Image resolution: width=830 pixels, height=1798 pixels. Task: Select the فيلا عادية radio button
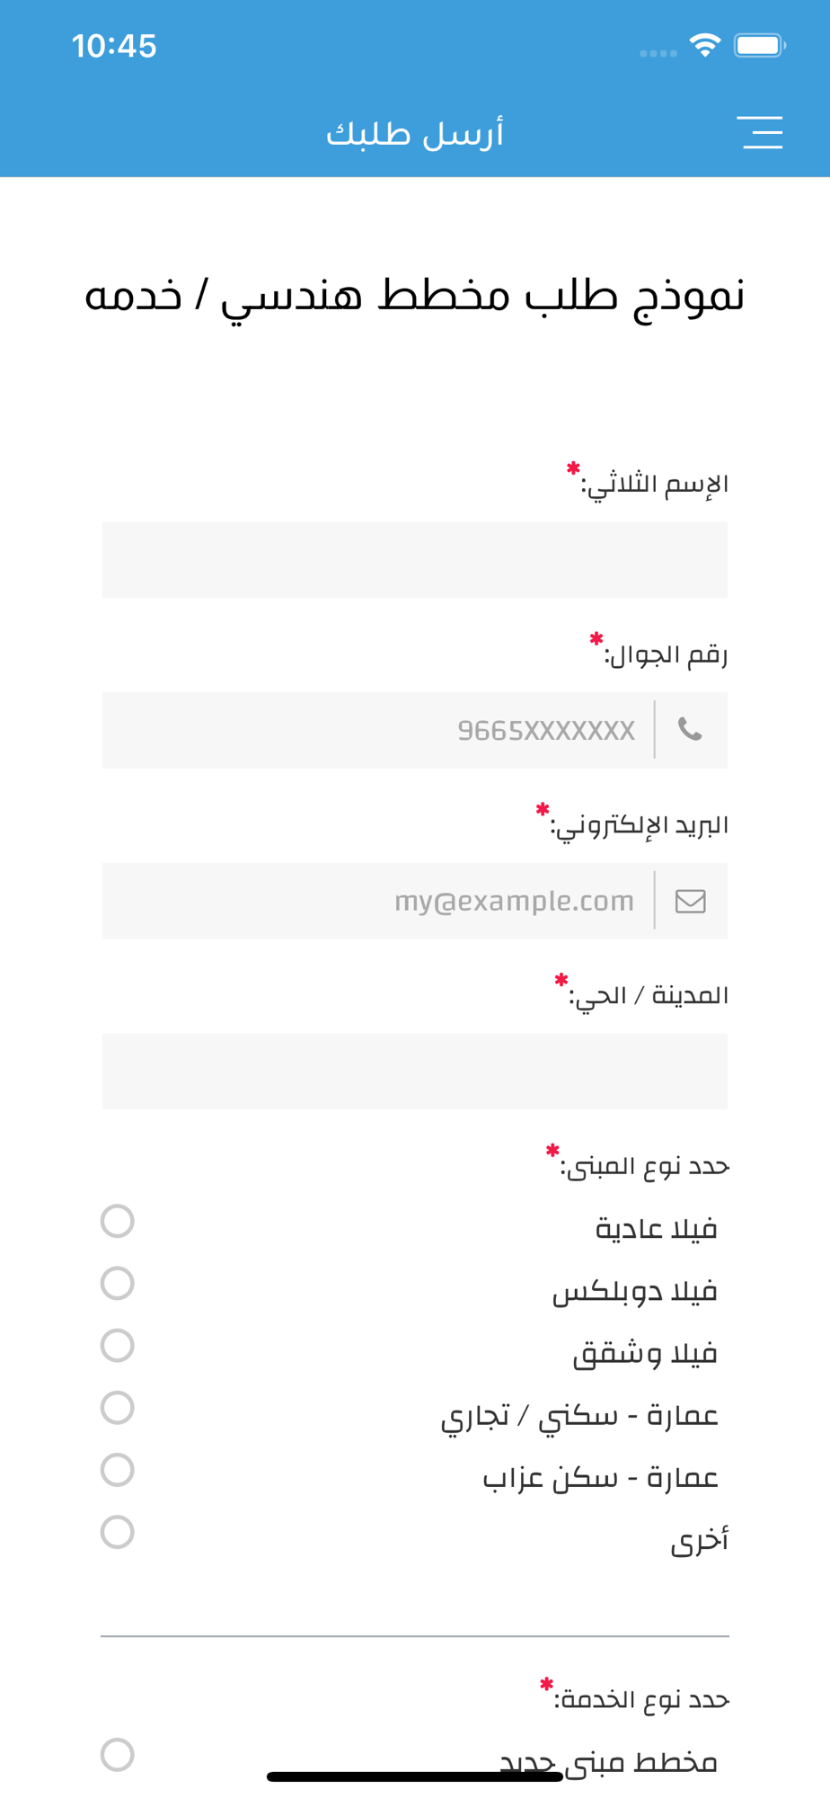click(118, 1221)
